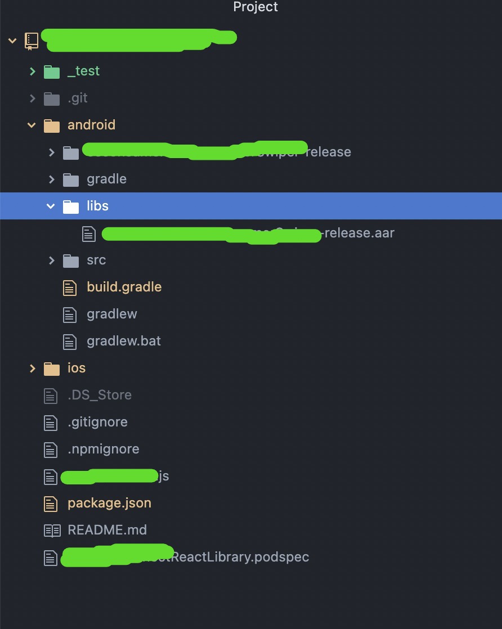The height and width of the screenshot is (629, 502).
Task: Open the .npmignore file
Action: coord(104,450)
